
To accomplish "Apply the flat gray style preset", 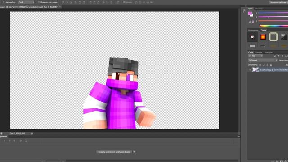I will point(252,46).
